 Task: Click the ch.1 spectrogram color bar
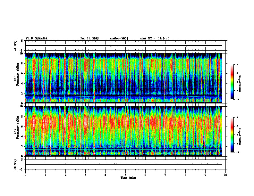pos(232,82)
